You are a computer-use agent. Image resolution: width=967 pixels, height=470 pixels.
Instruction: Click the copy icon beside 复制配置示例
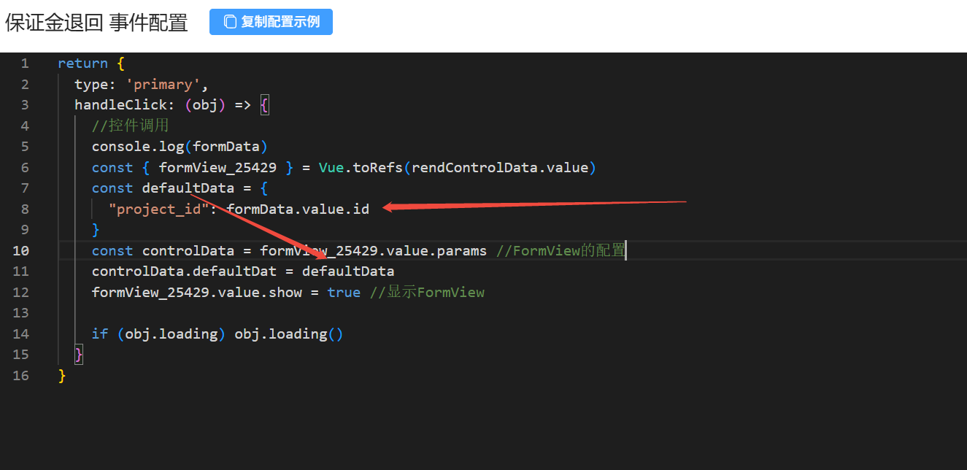click(230, 22)
